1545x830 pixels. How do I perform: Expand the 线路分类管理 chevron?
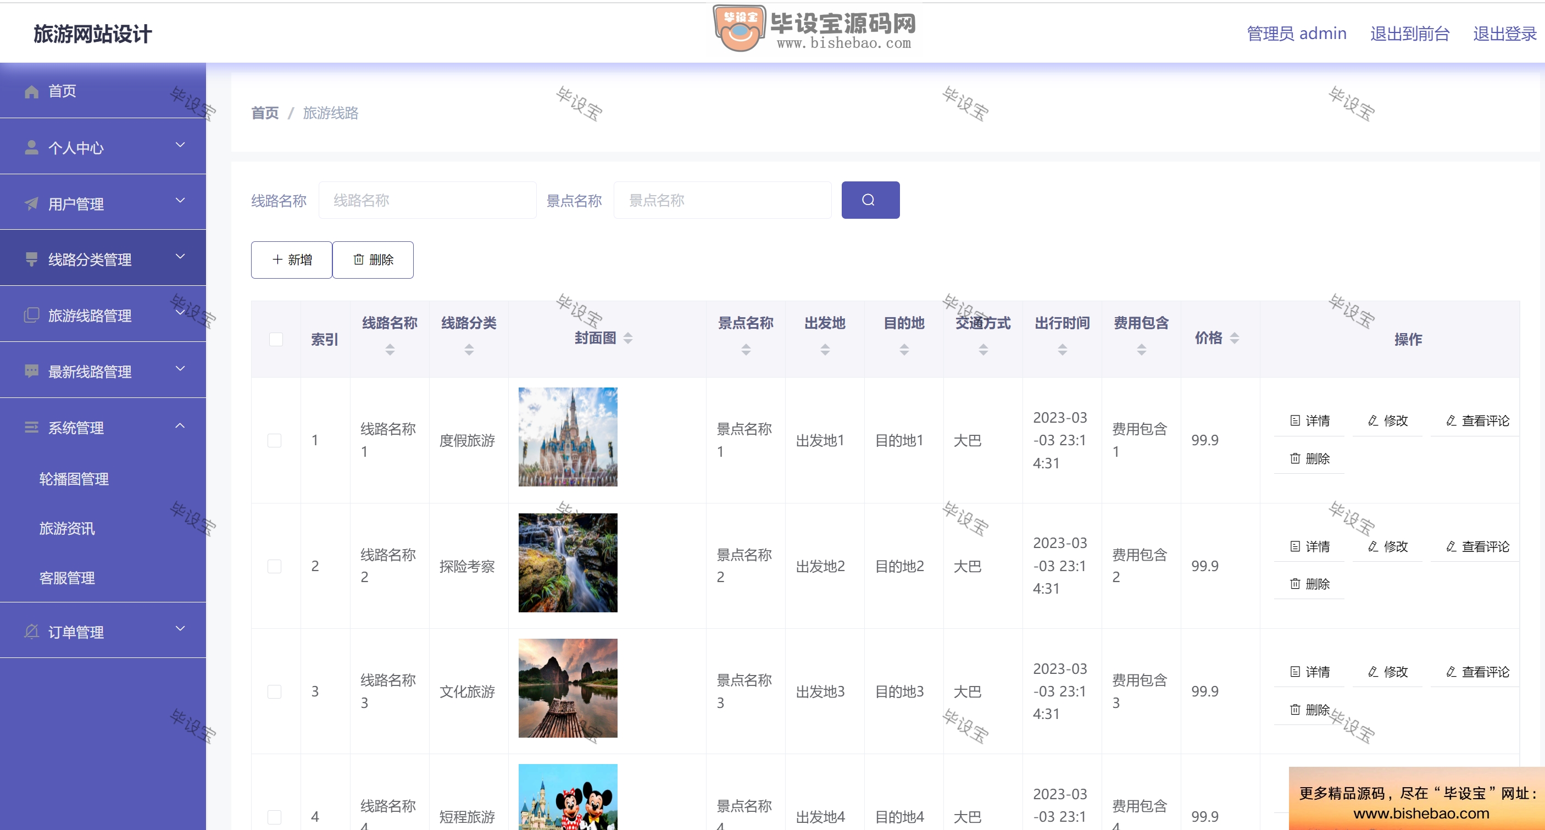coord(180,257)
